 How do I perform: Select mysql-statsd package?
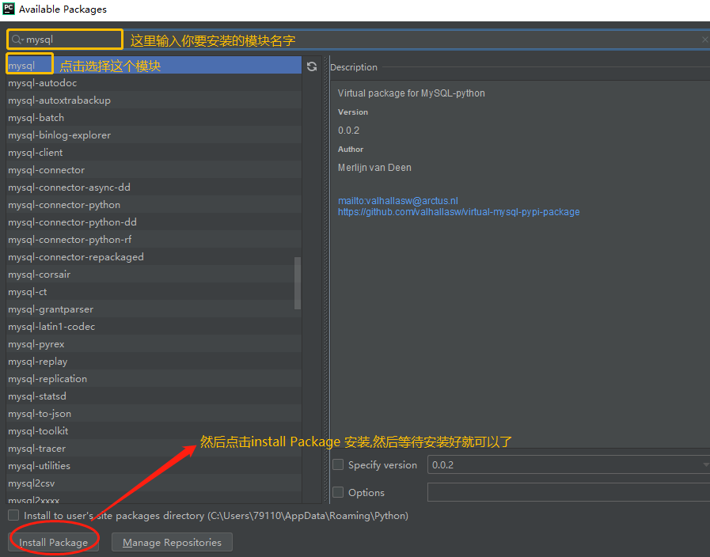(x=154, y=396)
